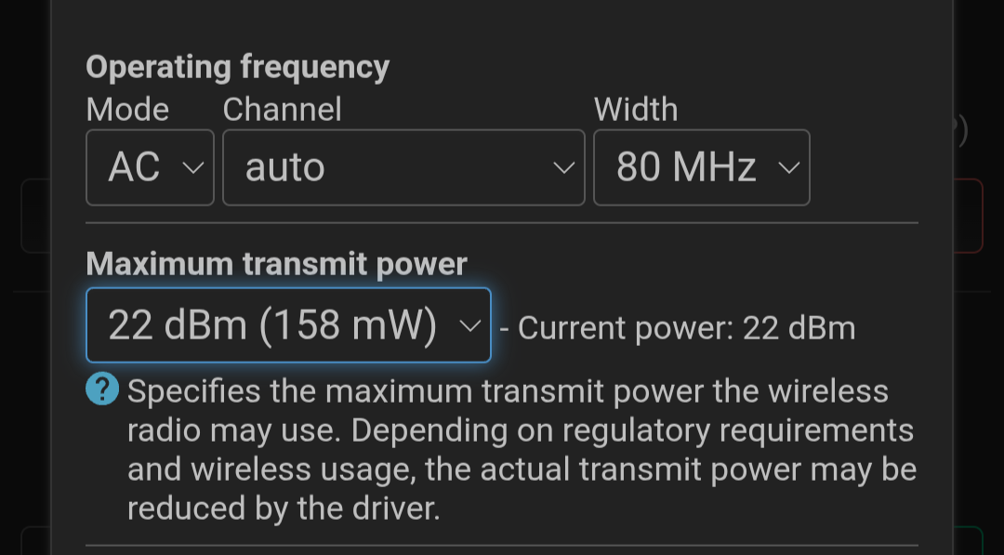Open the Width dropdown showing 80 MHz

tap(702, 167)
